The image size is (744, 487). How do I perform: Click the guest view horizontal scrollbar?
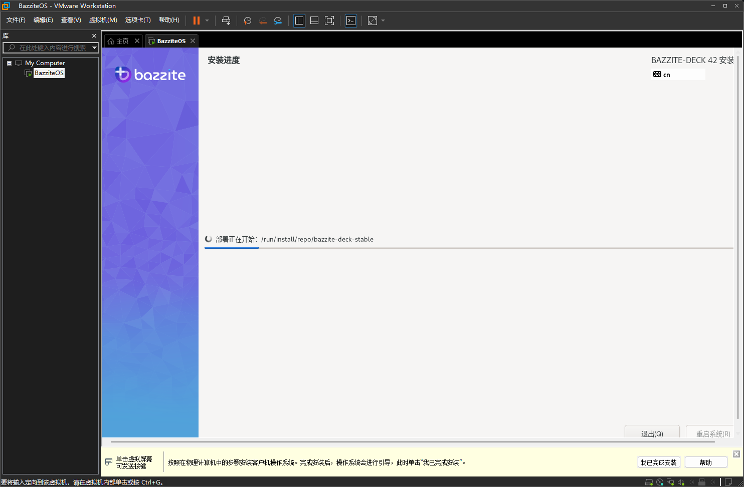(x=413, y=442)
